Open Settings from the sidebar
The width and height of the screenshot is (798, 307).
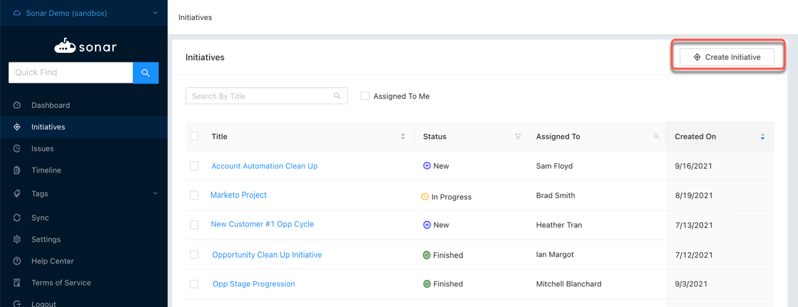(x=46, y=239)
